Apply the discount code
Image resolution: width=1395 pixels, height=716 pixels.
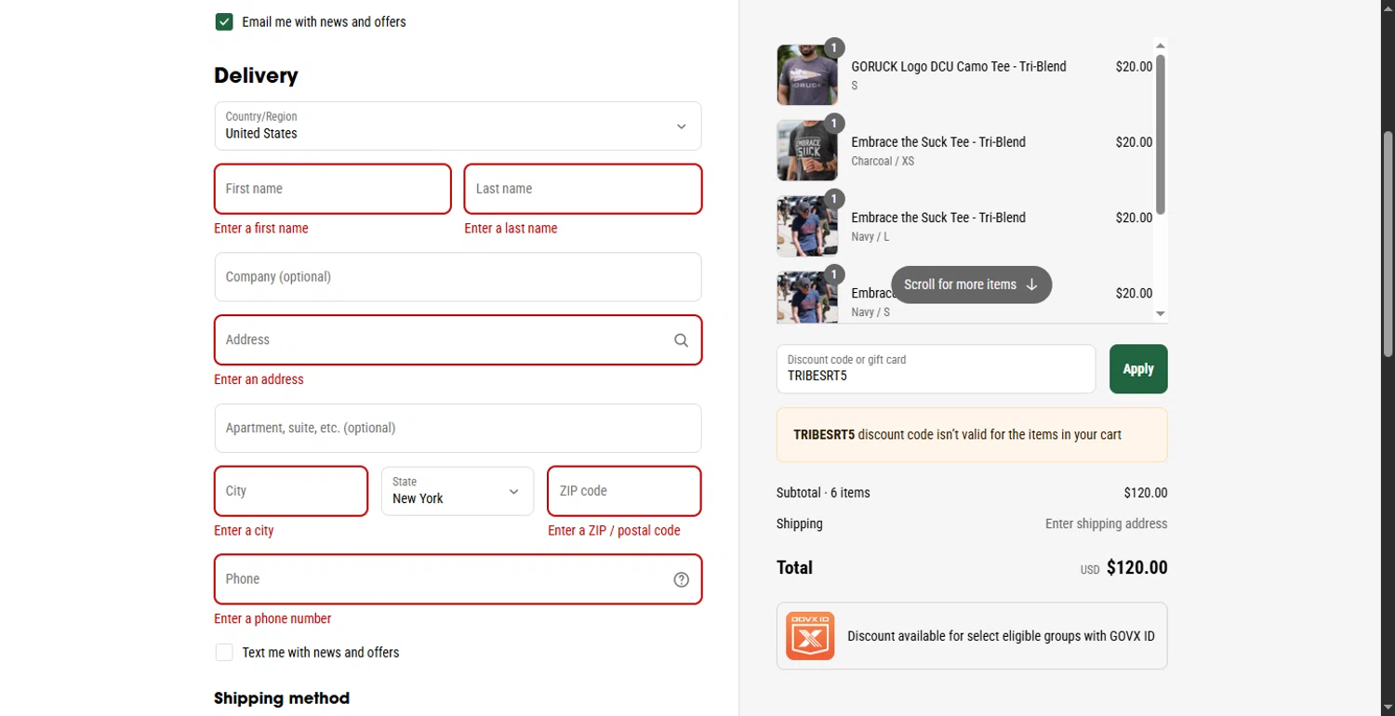[x=1137, y=369]
